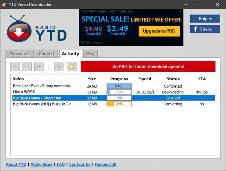Select the Best User Ever - Funny moments row
Viewport: 226px width, 171px height.
coord(41,86)
